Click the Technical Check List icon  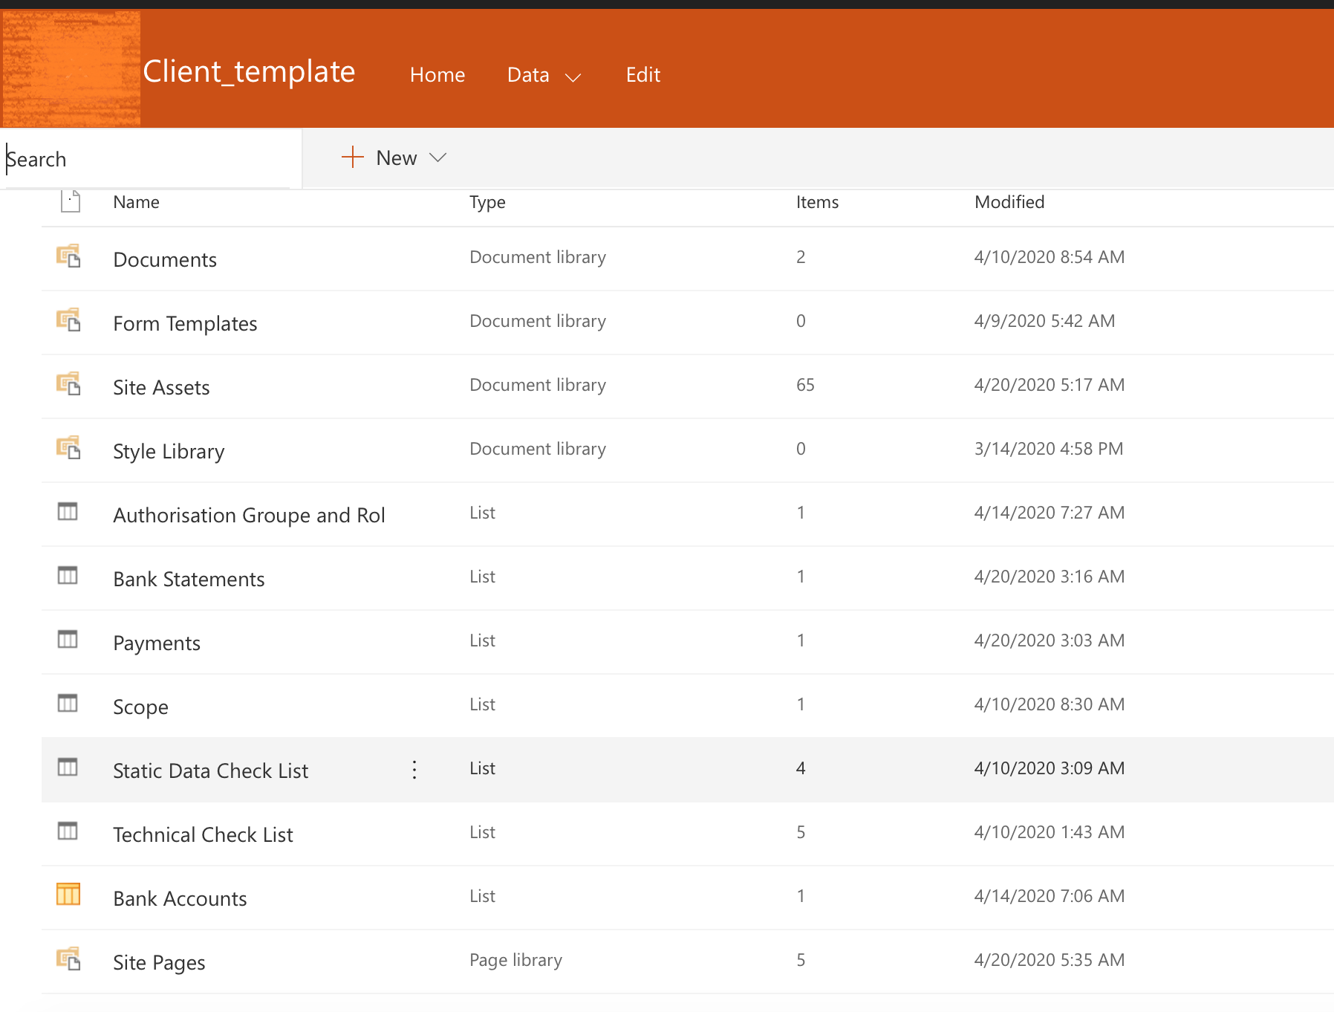coord(68,831)
